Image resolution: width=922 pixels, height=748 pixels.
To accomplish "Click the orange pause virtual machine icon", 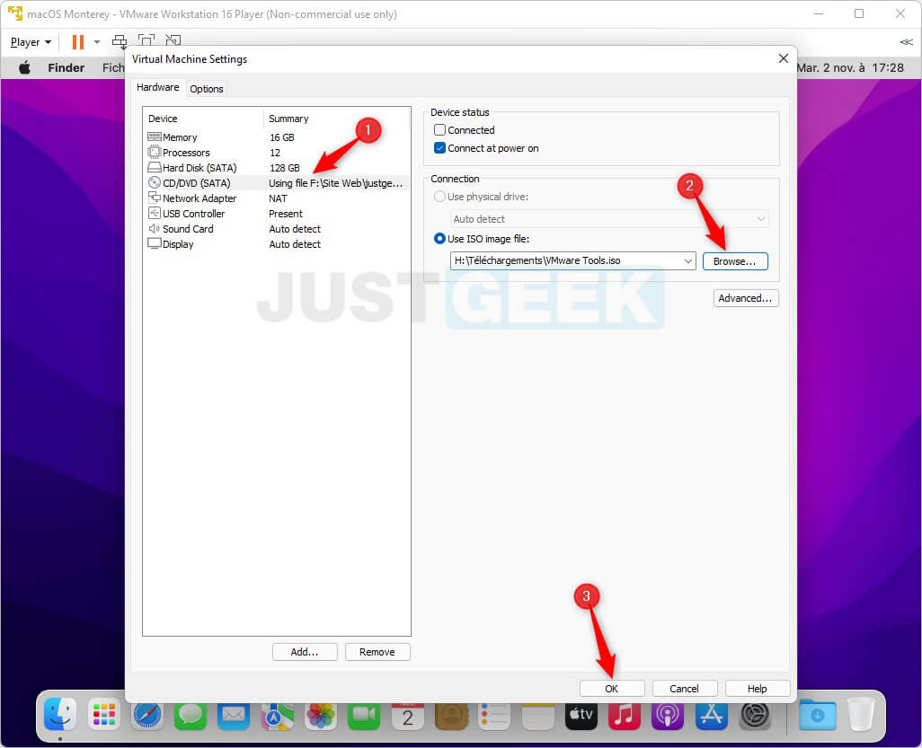I will click(77, 41).
